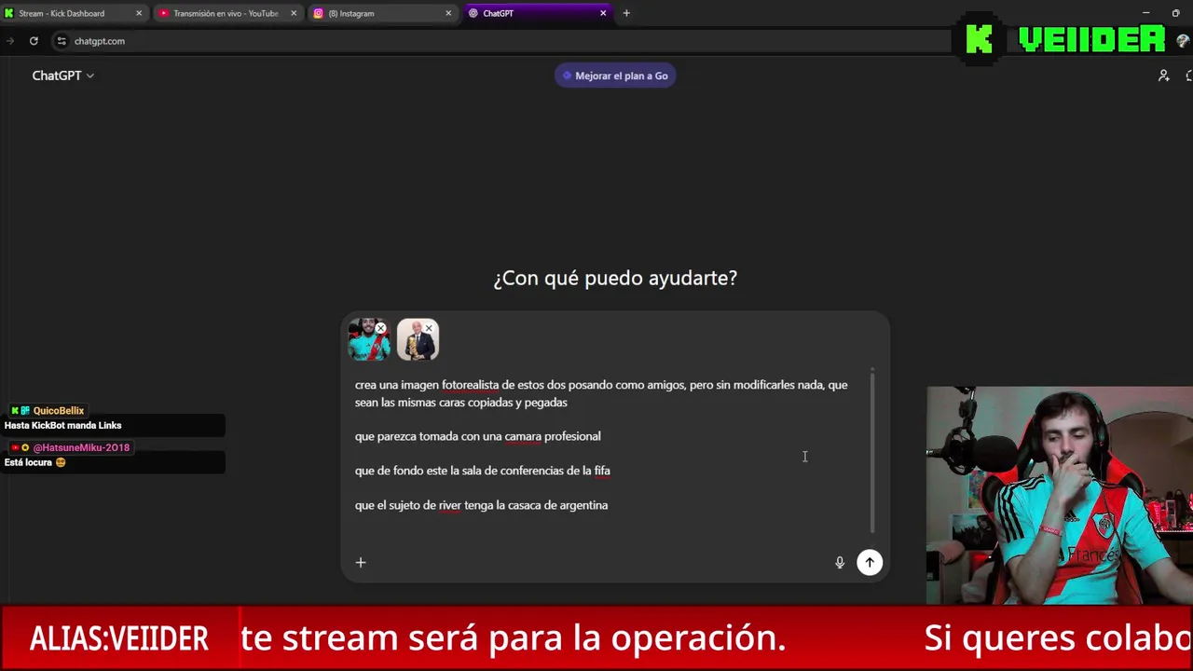Viewport: 1193px width, 671px height.
Task: Close the YouTube tab
Action: 294,13
